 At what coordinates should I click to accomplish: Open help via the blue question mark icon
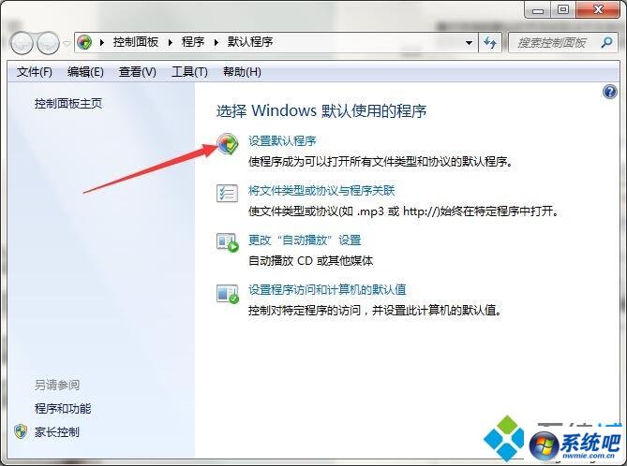(610, 93)
